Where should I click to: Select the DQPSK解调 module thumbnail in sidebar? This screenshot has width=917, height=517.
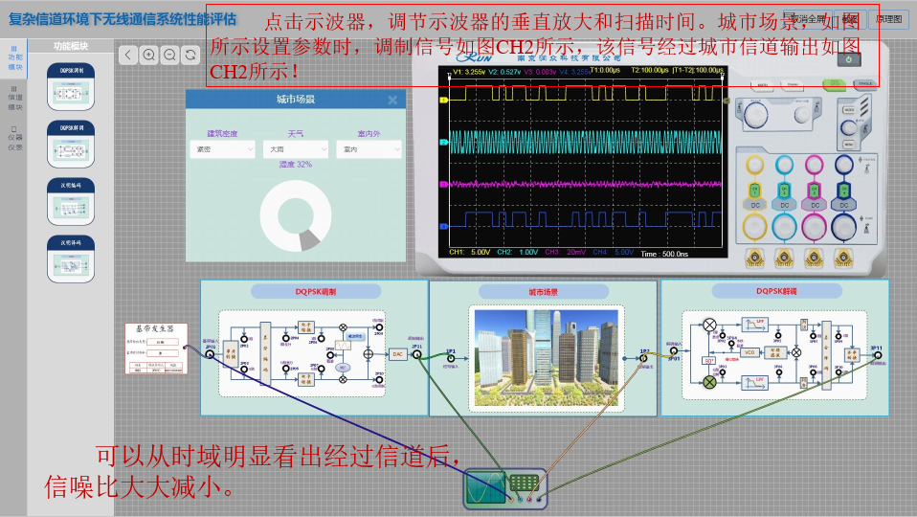click(x=71, y=146)
